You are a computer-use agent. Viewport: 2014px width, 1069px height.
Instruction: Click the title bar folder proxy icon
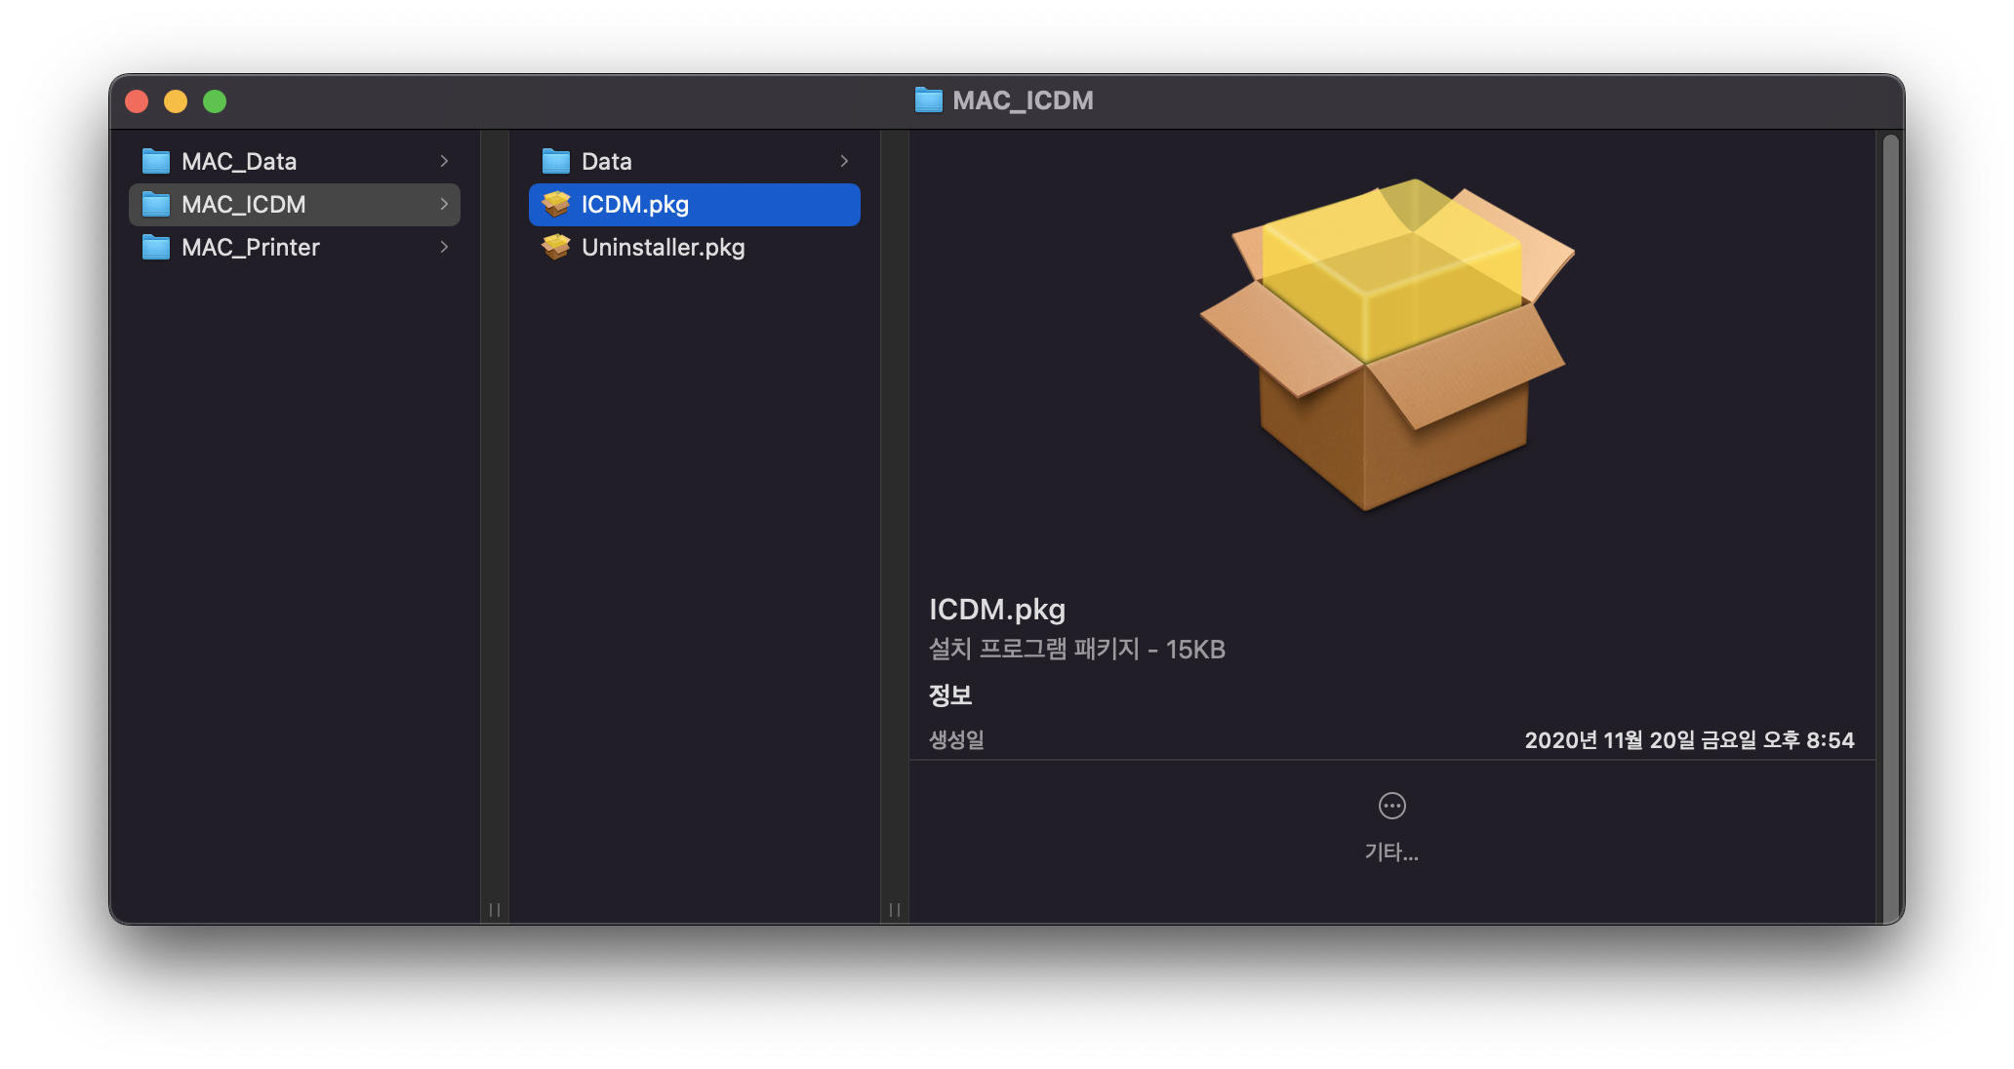pyautogui.click(x=928, y=100)
